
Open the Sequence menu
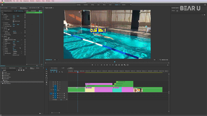pyautogui.click(x=26, y=1)
